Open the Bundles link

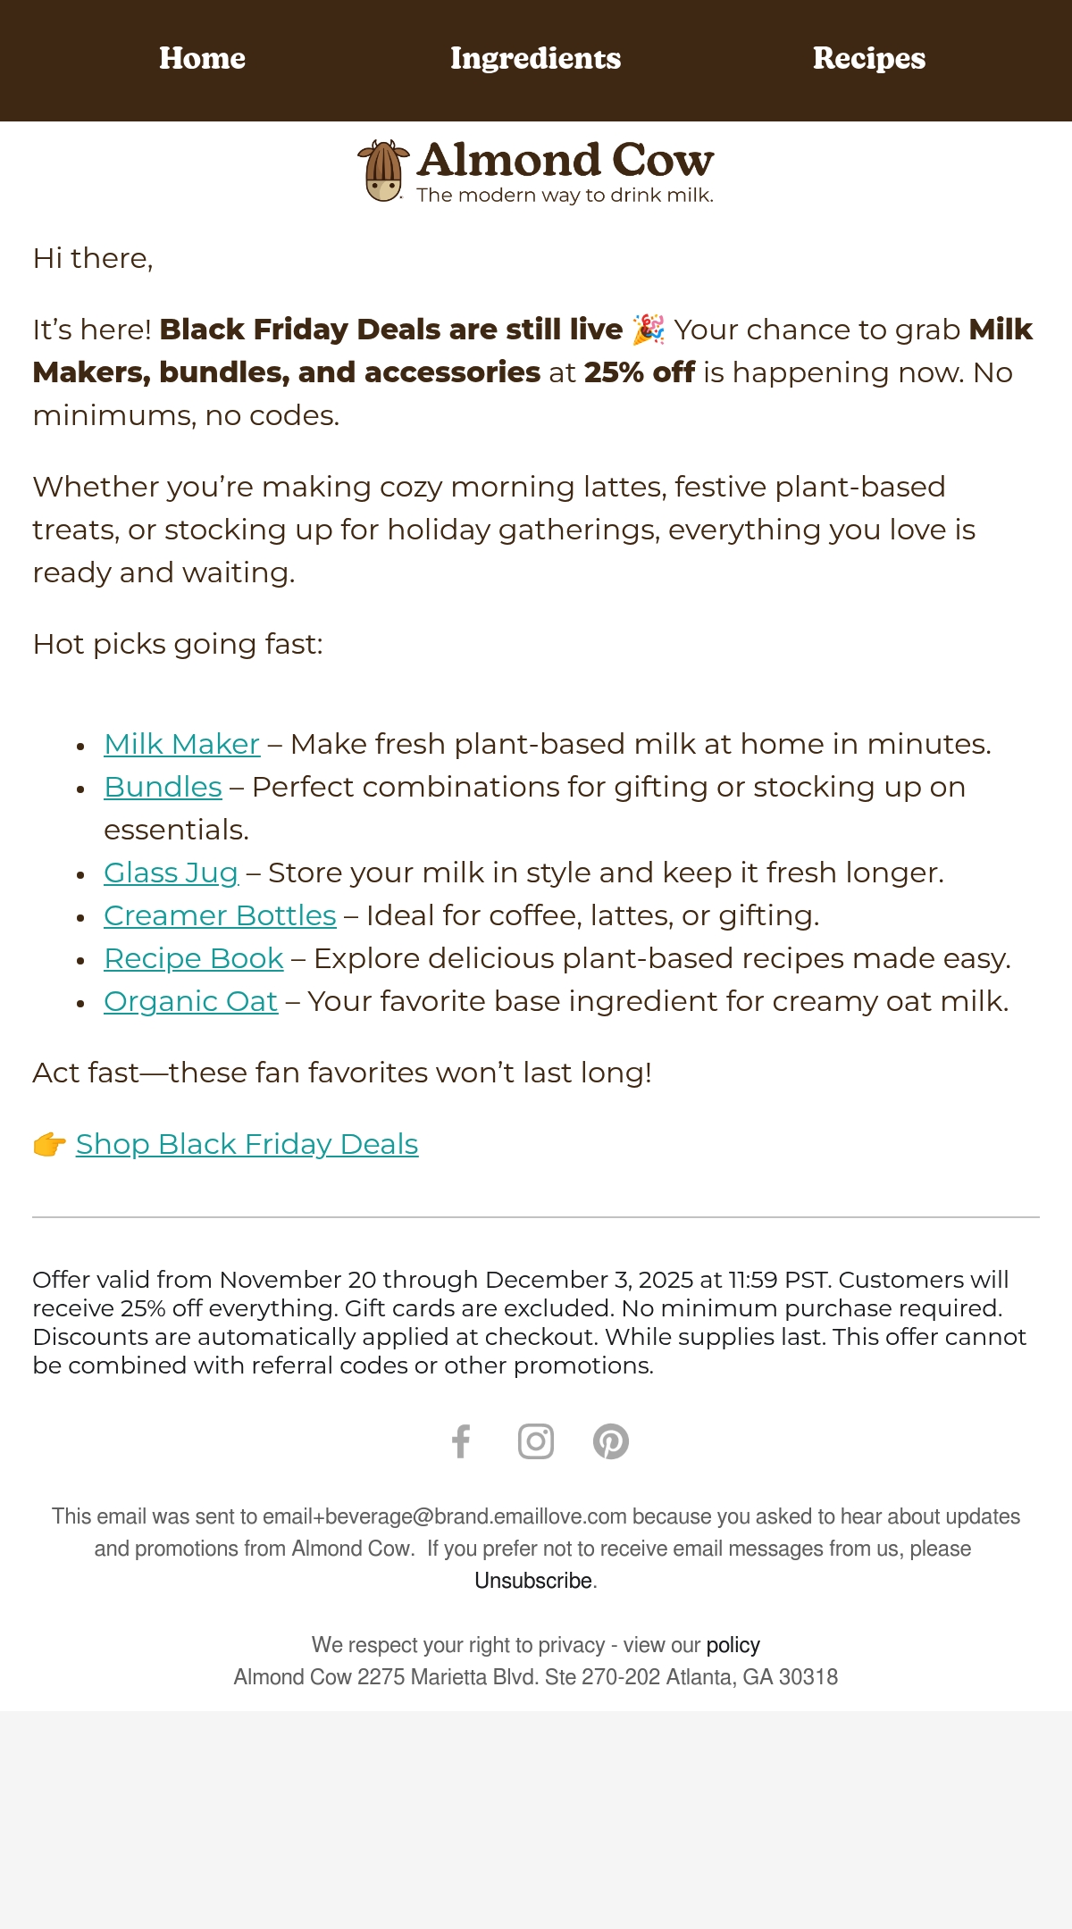tap(163, 787)
